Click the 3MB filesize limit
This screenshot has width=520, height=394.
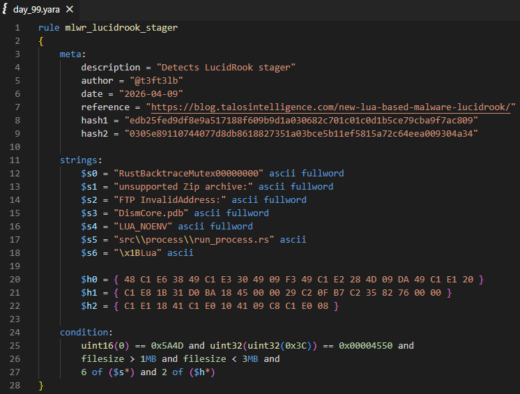tap(250, 359)
